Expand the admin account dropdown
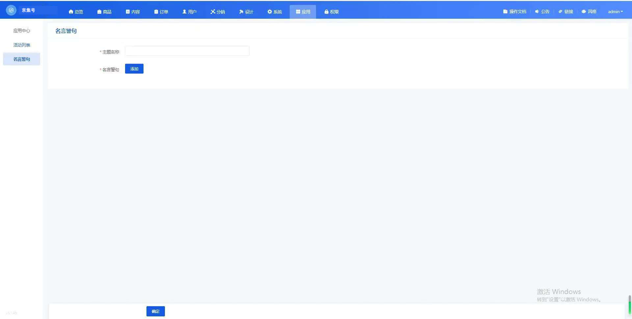Screen dimensions: 632x319 (x=615, y=11)
